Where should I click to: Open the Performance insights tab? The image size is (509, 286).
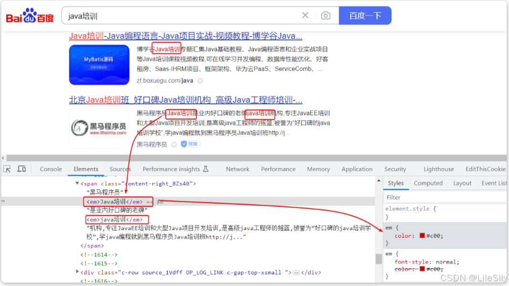tap(171, 169)
